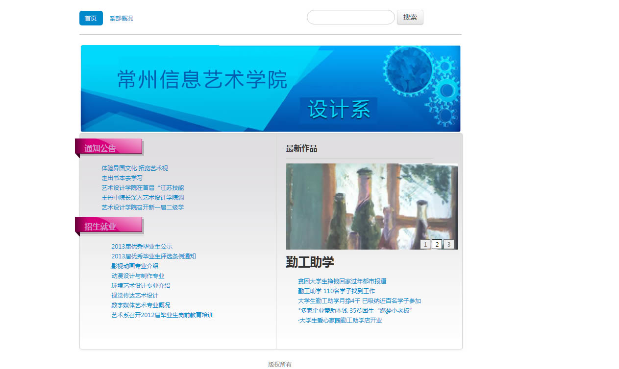Open the 系部概况 navigation item
619x369 pixels.
[x=121, y=19]
